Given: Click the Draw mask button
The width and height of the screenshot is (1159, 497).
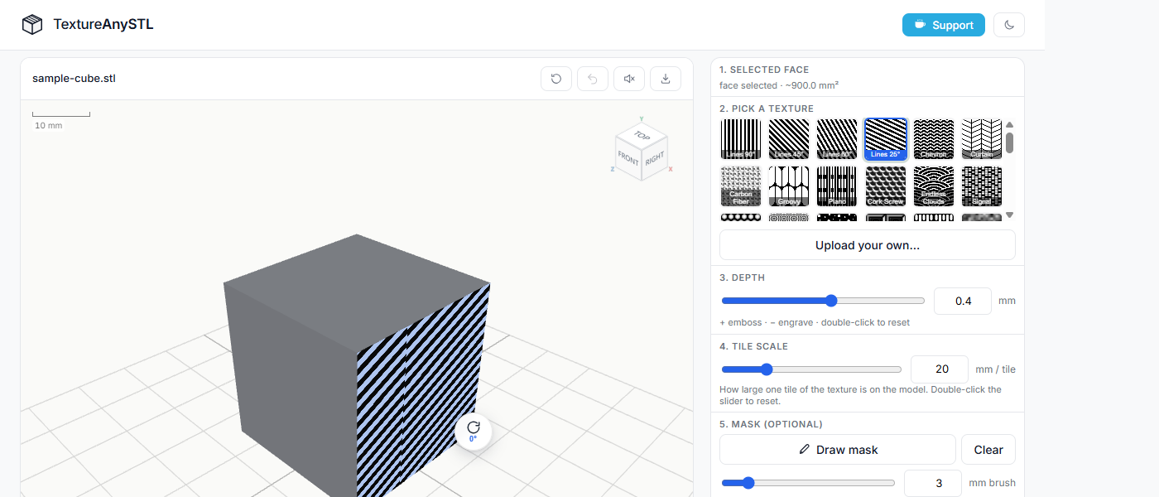Looking at the screenshot, I should pyautogui.click(x=838, y=450).
